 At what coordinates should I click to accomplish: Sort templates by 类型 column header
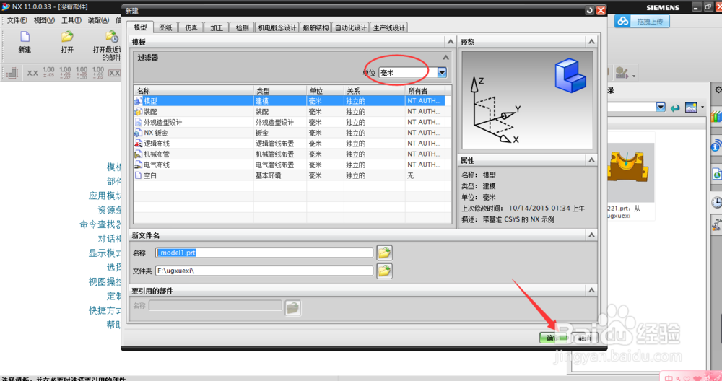[x=279, y=91]
